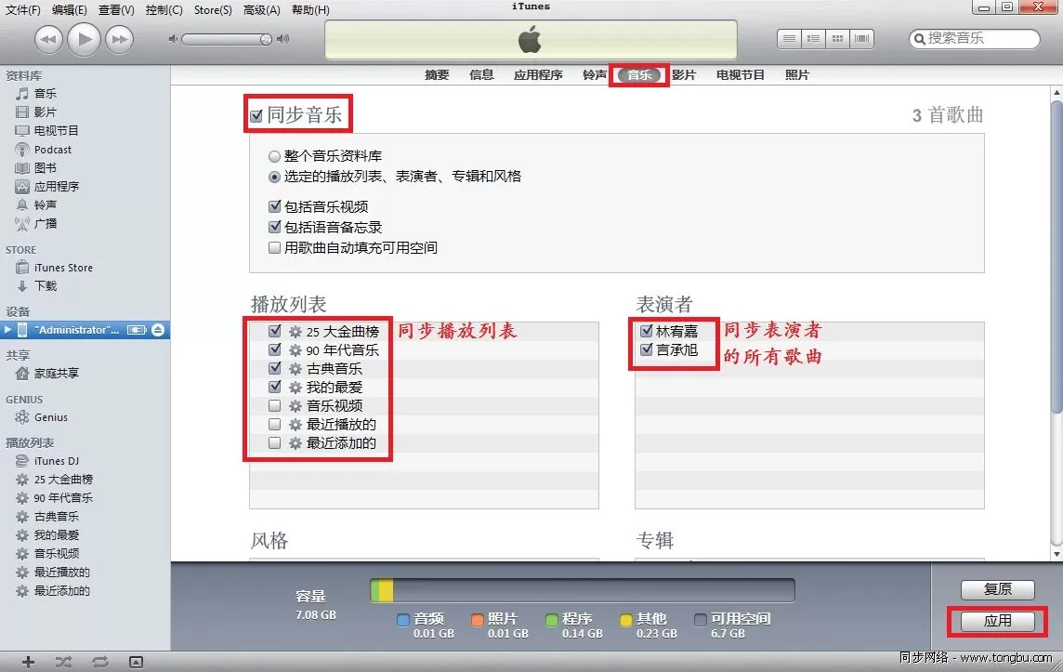Toggle the 同步音乐 checkbox
This screenshot has width=1063, height=672.
click(x=256, y=116)
